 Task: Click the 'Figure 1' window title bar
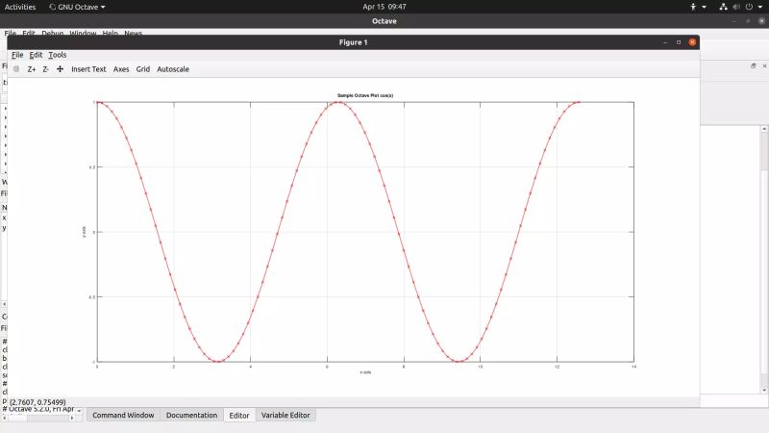353,42
